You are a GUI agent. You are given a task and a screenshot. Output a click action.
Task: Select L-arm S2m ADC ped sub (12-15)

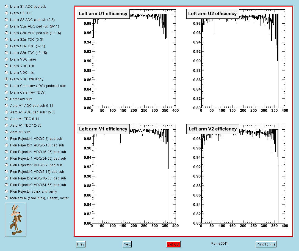point(6,33)
